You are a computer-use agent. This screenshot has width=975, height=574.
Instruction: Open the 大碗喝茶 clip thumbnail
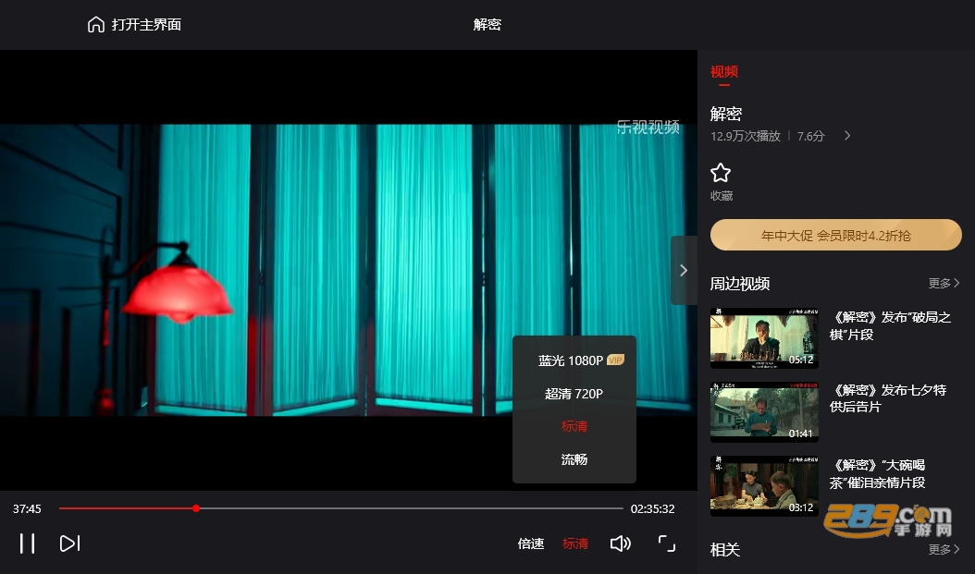pos(764,486)
